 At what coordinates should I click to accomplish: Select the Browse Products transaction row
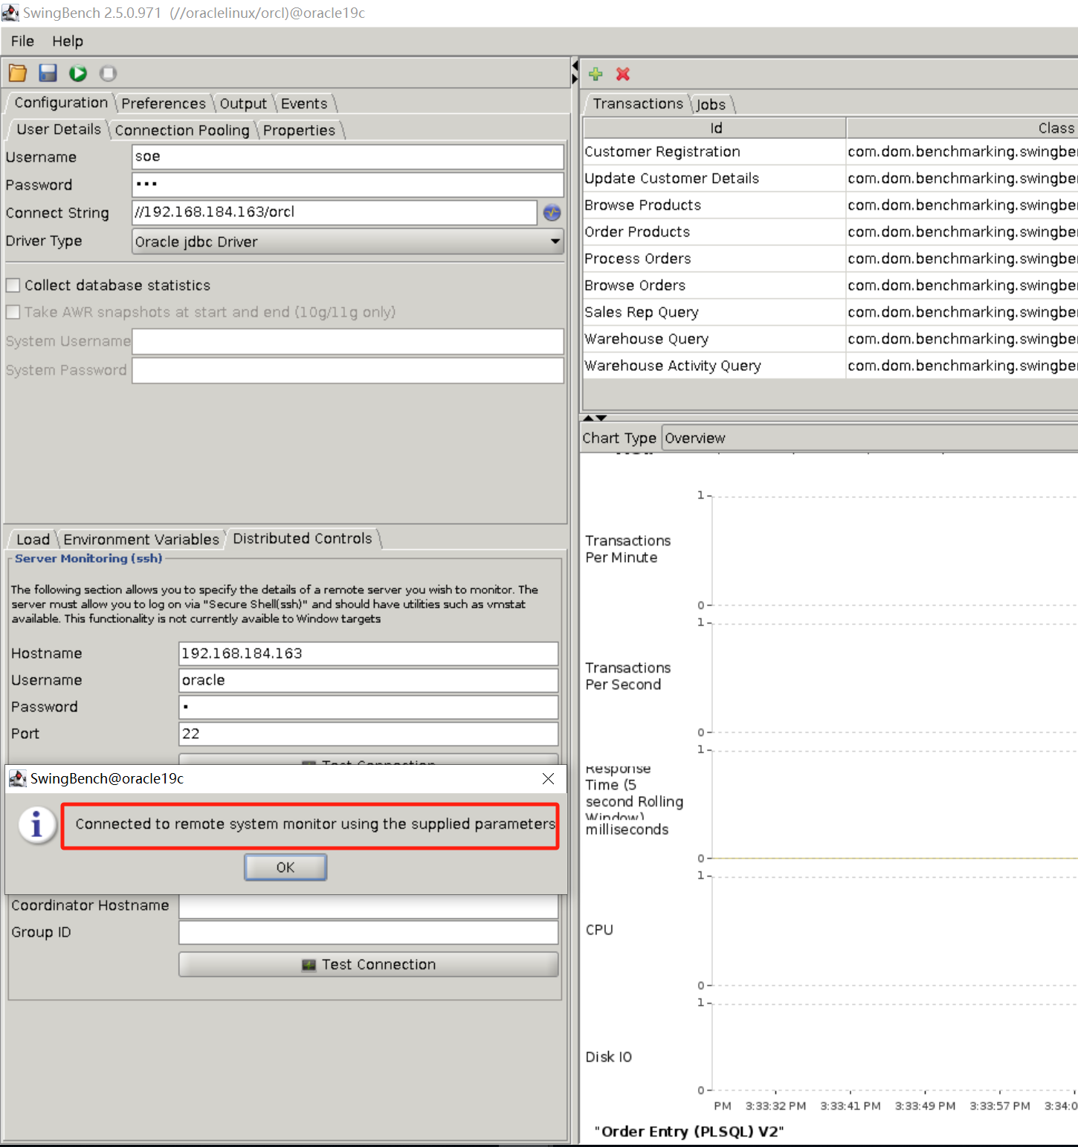pos(830,205)
